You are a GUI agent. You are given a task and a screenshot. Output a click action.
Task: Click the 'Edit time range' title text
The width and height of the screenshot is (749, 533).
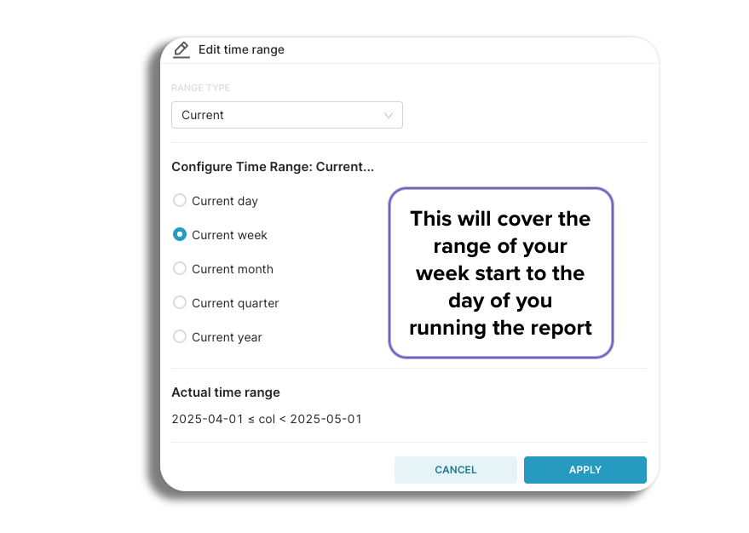[x=241, y=49]
